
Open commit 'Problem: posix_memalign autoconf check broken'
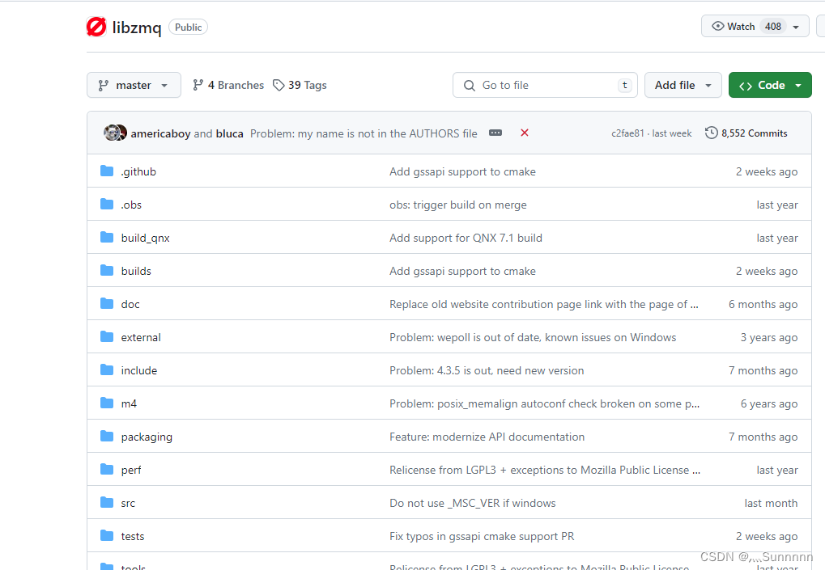[545, 403]
